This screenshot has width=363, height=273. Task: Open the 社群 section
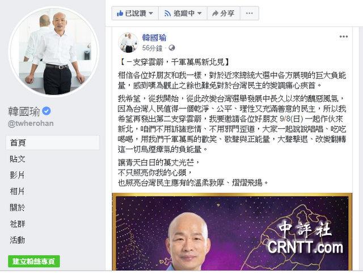point(18,224)
